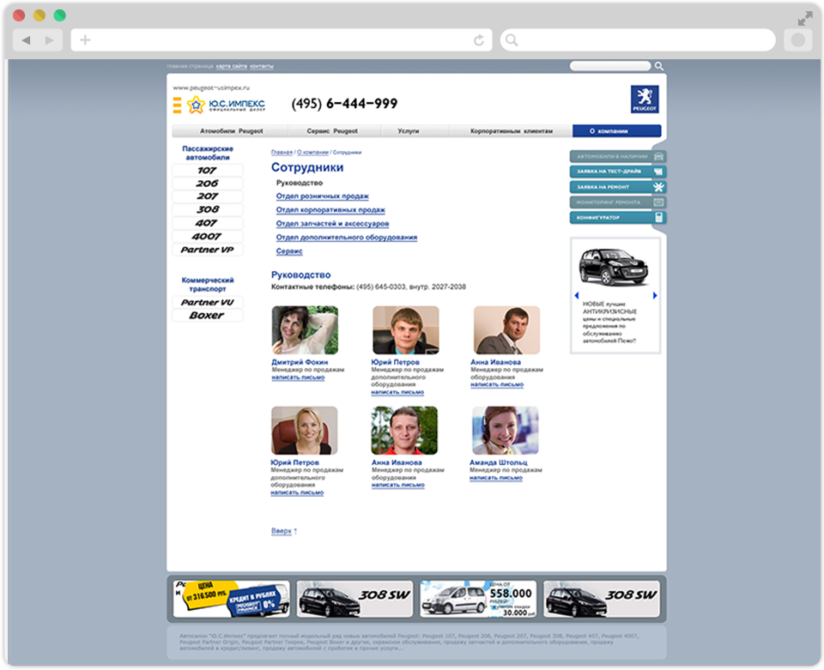
Task: Choose Partner VP in the sidebar
Action: pyautogui.click(x=208, y=250)
